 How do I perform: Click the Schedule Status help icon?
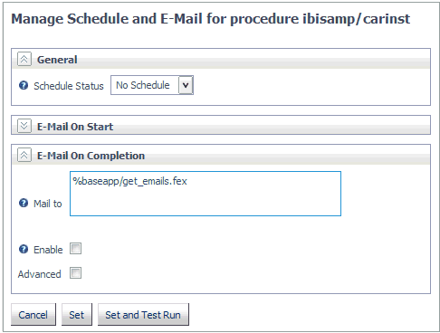(x=24, y=85)
